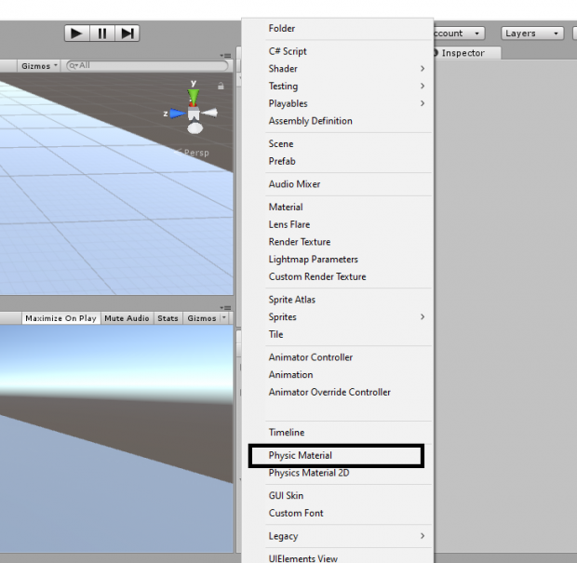The width and height of the screenshot is (577, 563).
Task: Click the green Y axis on scene gizmo
Action: click(x=194, y=93)
